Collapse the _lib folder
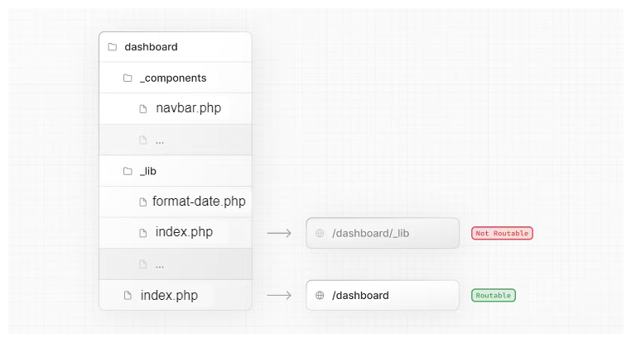Image resolution: width=631 pixels, height=342 pixels. 148,171
